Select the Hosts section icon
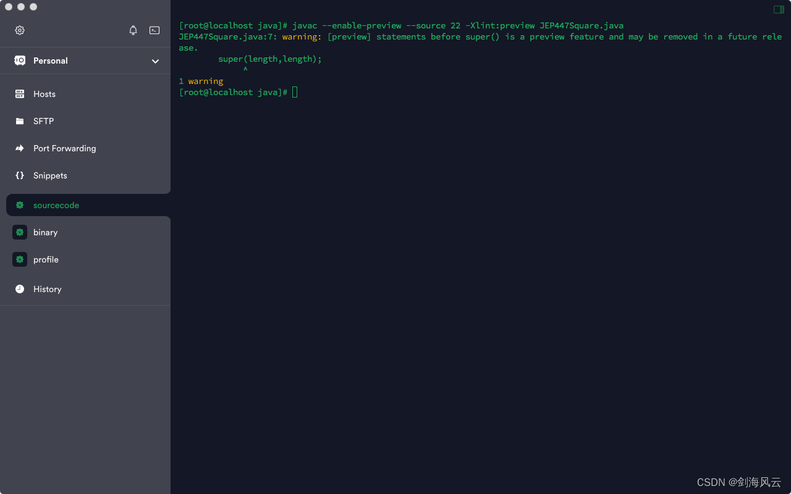791x494 pixels. pos(19,93)
